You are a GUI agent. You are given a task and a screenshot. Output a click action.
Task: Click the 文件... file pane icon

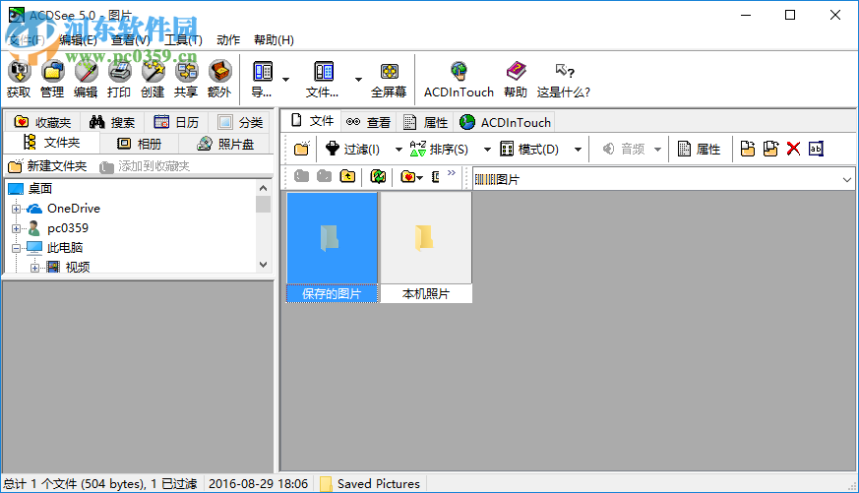click(323, 71)
